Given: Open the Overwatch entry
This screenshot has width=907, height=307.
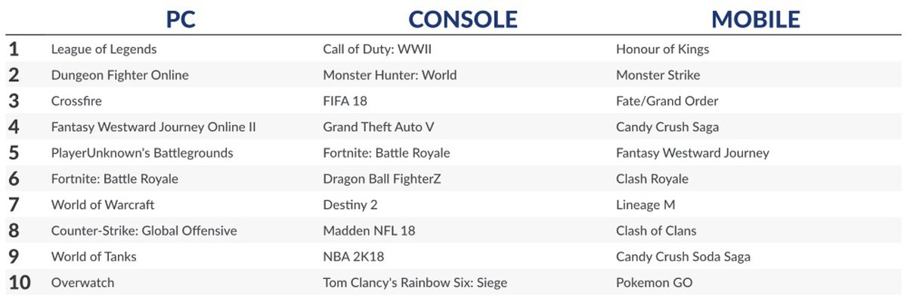Looking at the screenshot, I should pos(82,283).
